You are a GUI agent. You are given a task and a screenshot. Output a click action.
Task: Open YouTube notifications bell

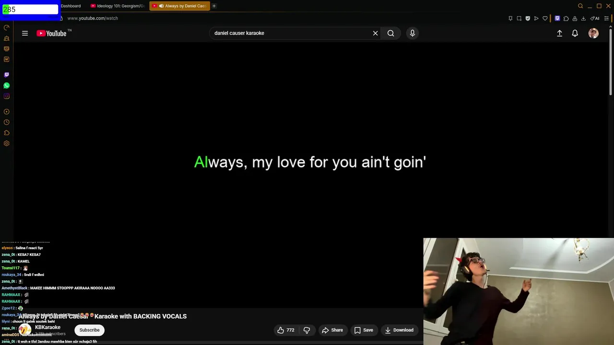pos(575,33)
